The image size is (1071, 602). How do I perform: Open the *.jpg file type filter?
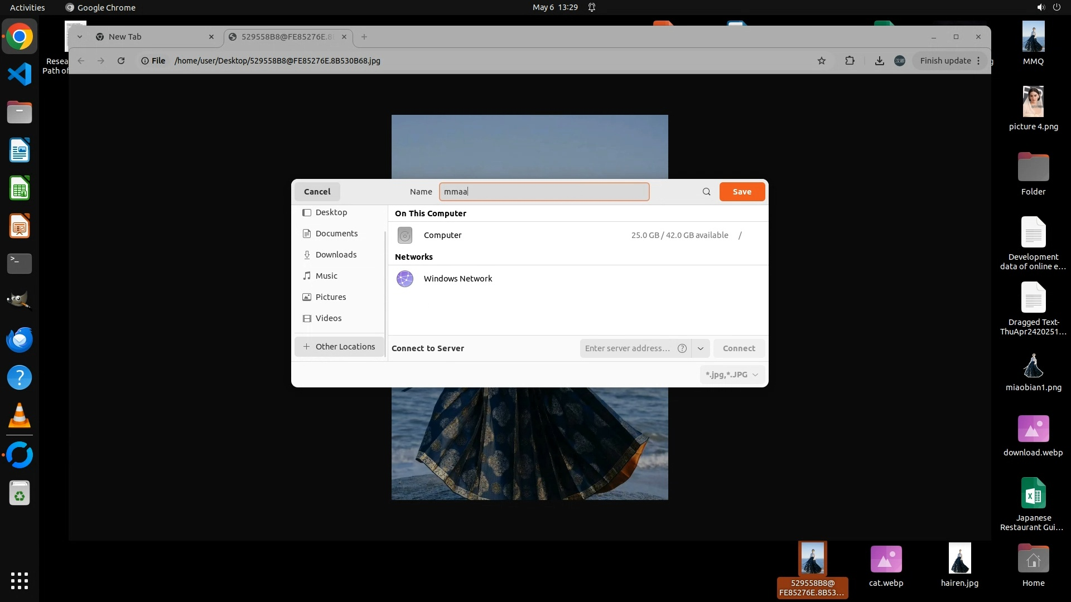731,375
